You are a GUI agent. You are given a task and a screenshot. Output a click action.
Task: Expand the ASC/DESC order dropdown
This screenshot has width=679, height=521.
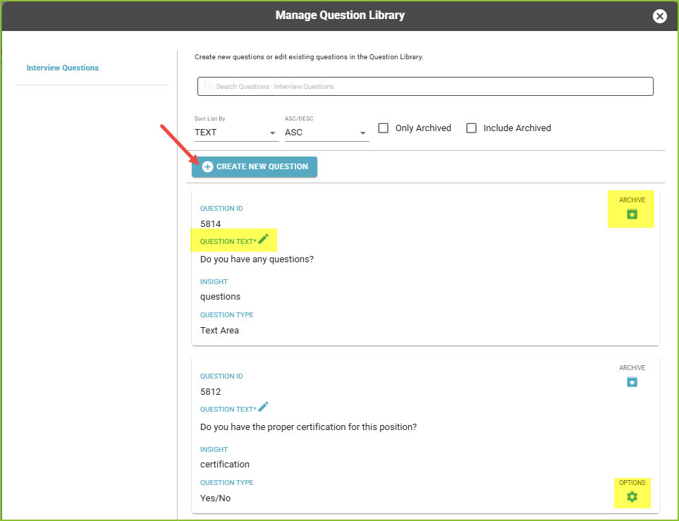pyautogui.click(x=326, y=133)
